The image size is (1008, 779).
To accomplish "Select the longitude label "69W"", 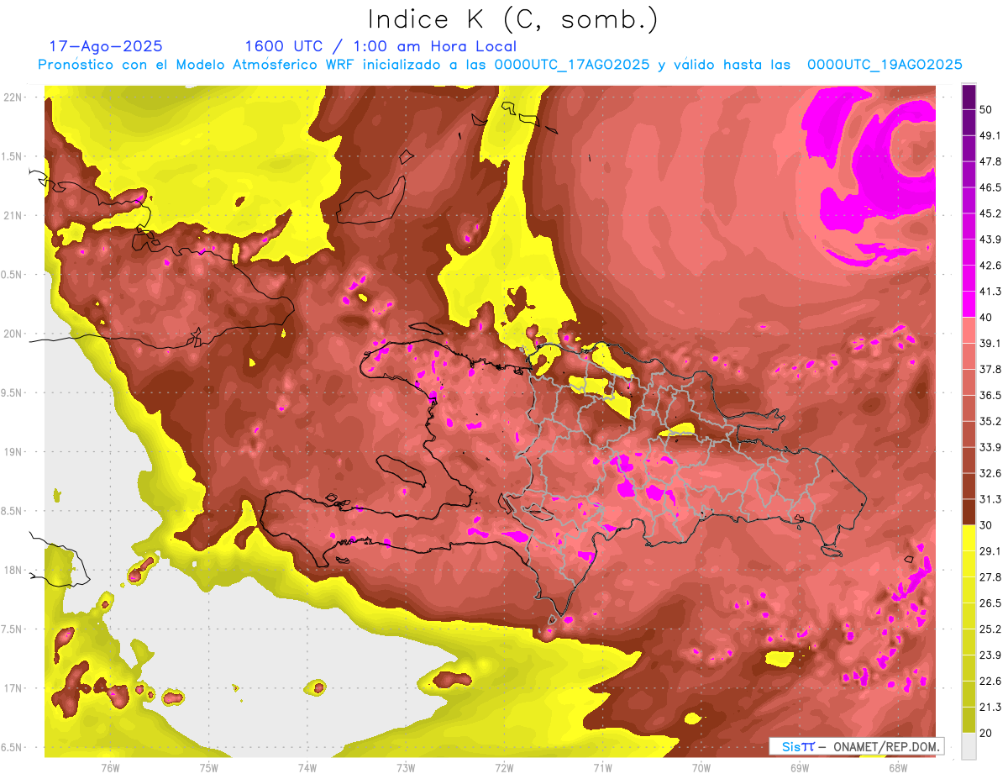I will (x=799, y=768).
